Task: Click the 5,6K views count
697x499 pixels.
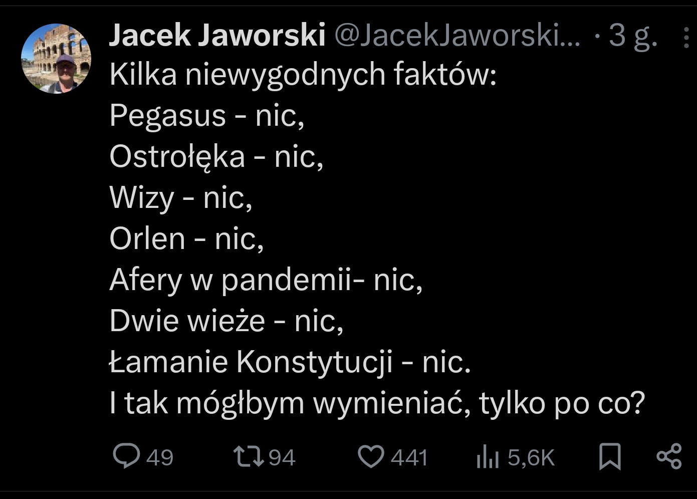Action: tap(531, 457)
